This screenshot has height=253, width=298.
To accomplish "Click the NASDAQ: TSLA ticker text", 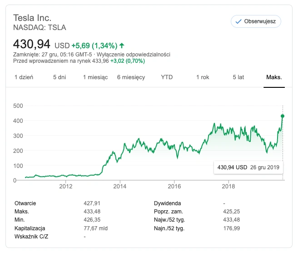I will click(40, 28).
